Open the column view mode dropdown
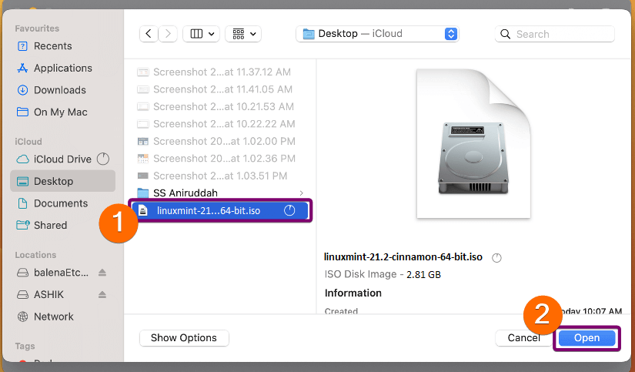 pos(201,34)
